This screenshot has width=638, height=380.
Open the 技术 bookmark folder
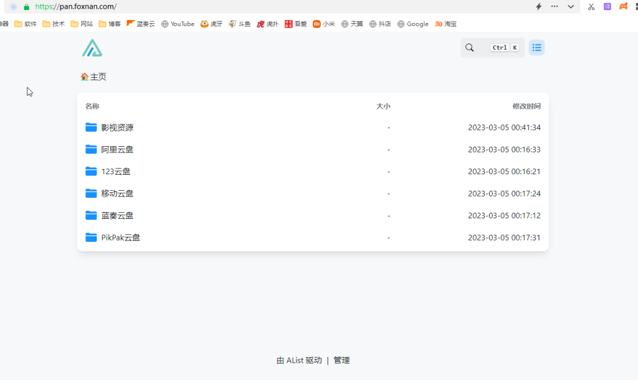[x=54, y=24]
